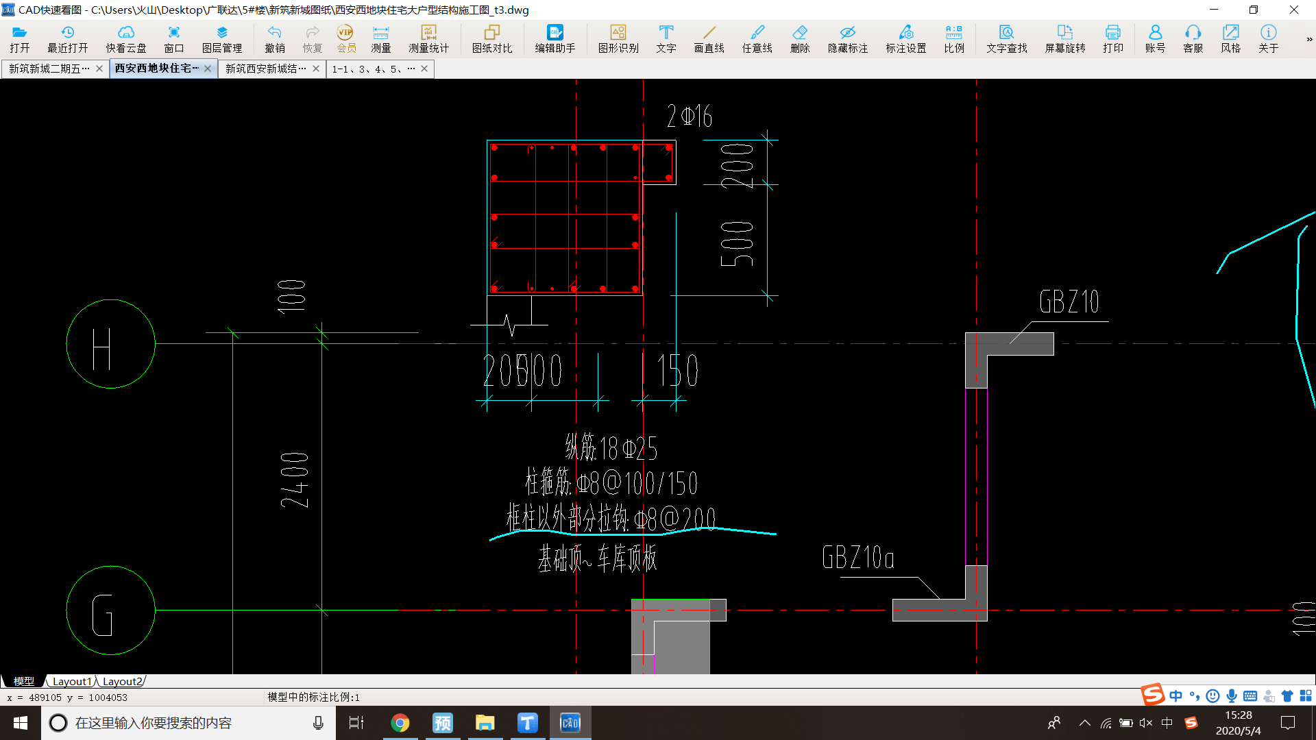Toggle Sogou 中 Chinese input mode
Image resolution: width=1316 pixels, height=740 pixels.
click(1176, 696)
